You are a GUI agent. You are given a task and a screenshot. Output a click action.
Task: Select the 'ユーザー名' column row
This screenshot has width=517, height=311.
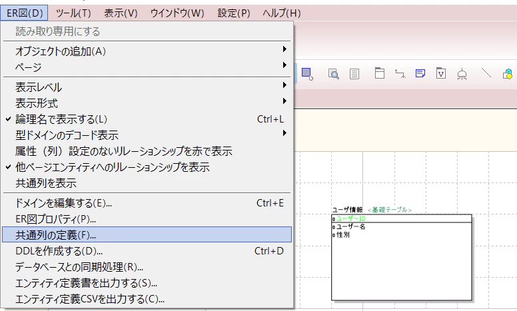pyautogui.click(x=402, y=226)
